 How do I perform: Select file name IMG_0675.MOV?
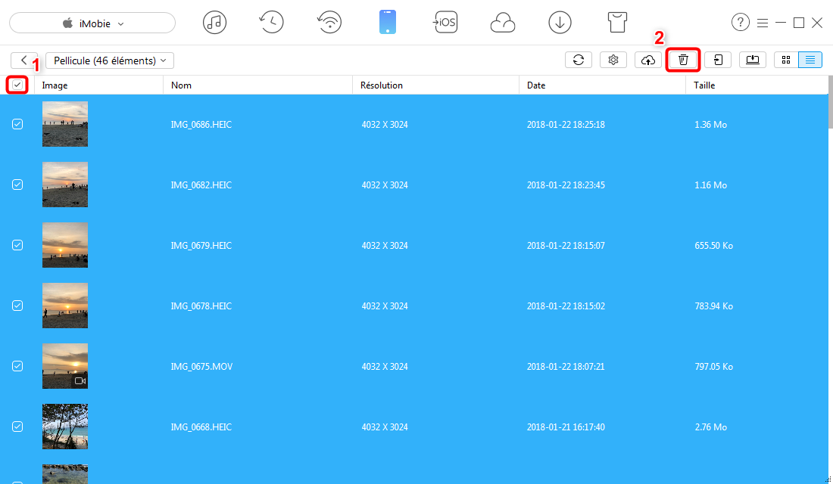pos(202,367)
